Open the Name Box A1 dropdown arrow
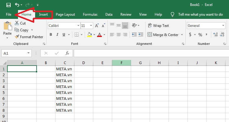Image resolution: width=229 pixels, height=122 pixels. [x=29, y=53]
